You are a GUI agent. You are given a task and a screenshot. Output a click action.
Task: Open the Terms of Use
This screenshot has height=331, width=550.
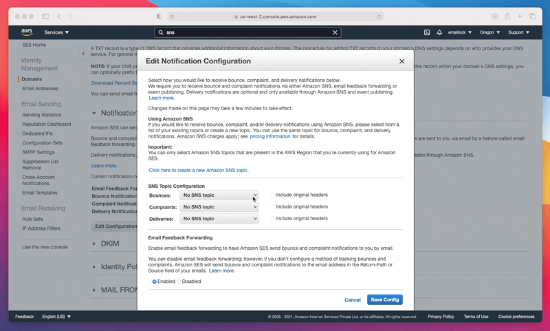pyautogui.click(x=476, y=317)
